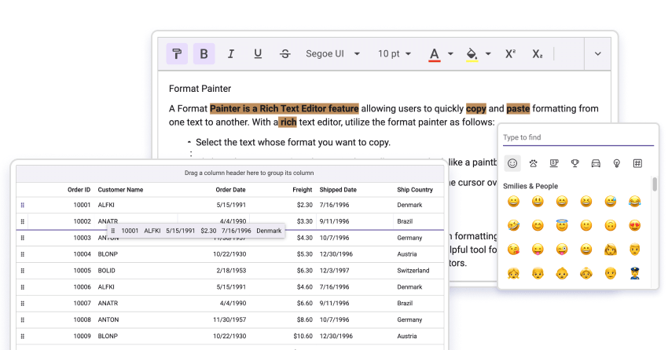Image resolution: width=668 pixels, height=350 pixels.
Task: Expand the toolbar overflow chevron
Action: 598,53
